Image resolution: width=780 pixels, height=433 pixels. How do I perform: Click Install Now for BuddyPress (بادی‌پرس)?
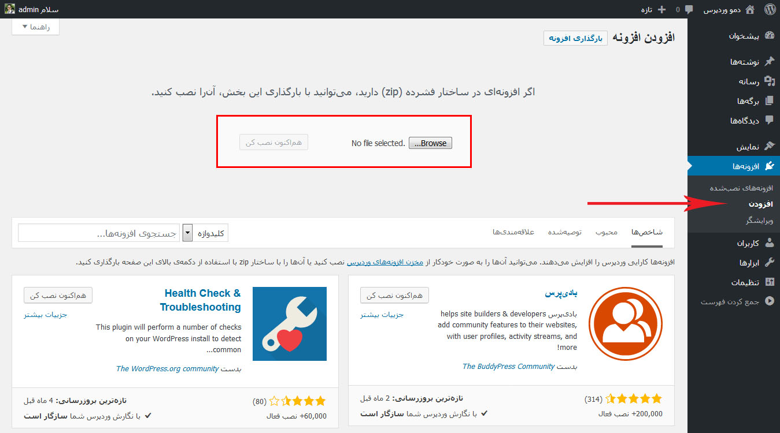[x=394, y=295]
